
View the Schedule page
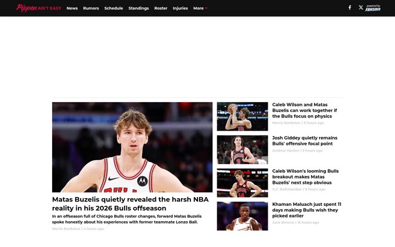pos(114,8)
